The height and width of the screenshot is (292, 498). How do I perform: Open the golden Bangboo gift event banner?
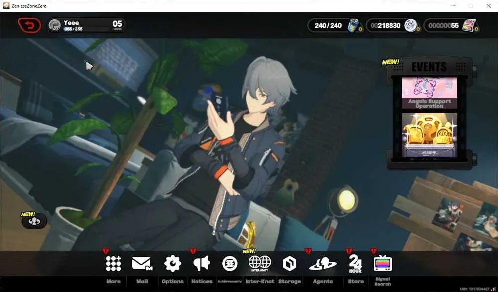click(x=429, y=135)
